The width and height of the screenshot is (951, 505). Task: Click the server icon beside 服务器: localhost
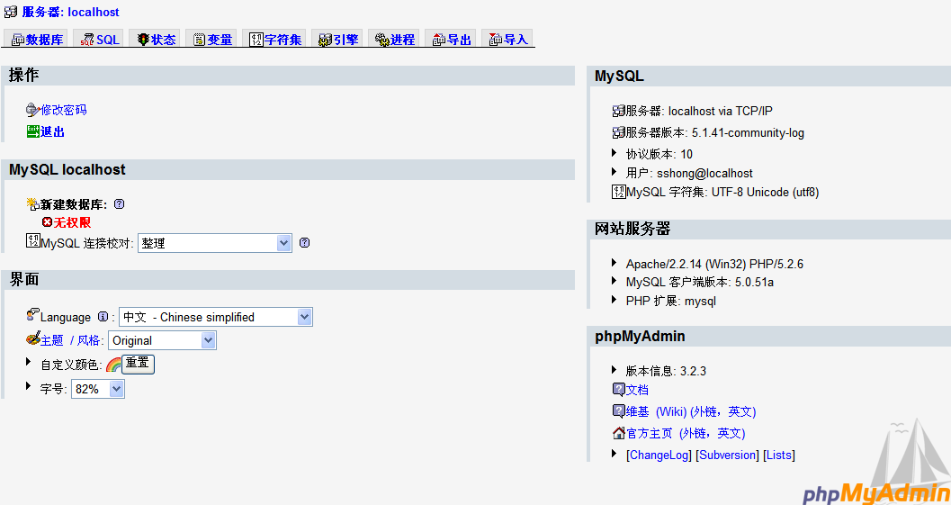click(x=11, y=12)
